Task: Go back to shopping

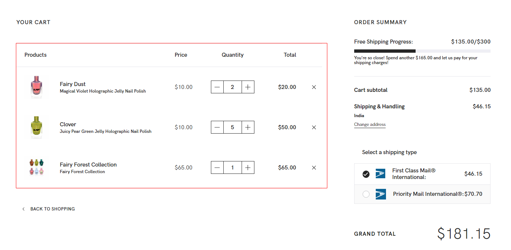Action: [53, 209]
